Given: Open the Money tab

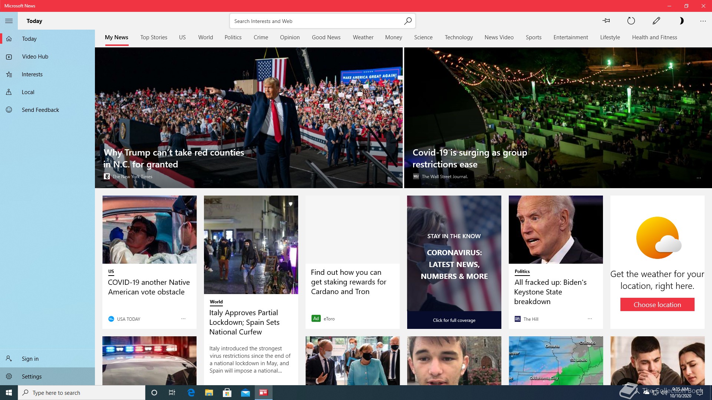Looking at the screenshot, I should coord(393,37).
